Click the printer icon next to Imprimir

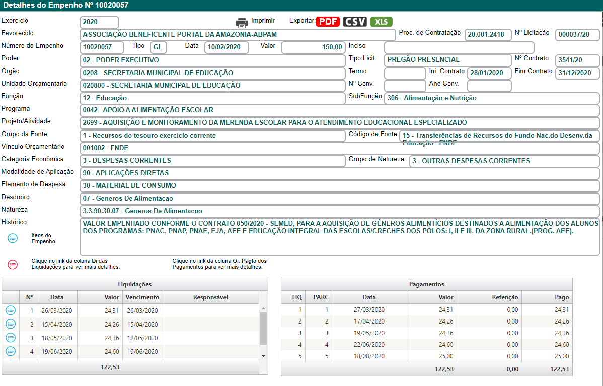click(242, 23)
